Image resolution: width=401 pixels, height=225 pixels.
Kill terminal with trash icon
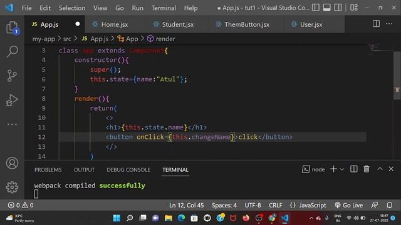coord(367,169)
